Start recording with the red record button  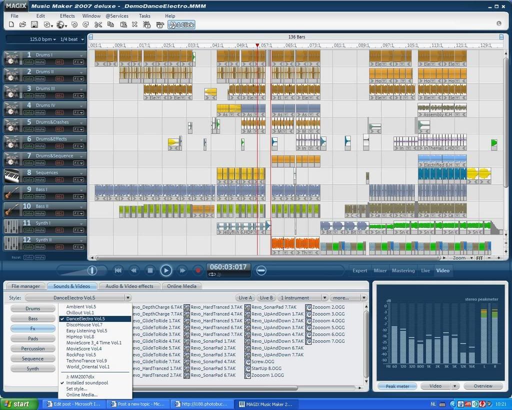coord(197,270)
